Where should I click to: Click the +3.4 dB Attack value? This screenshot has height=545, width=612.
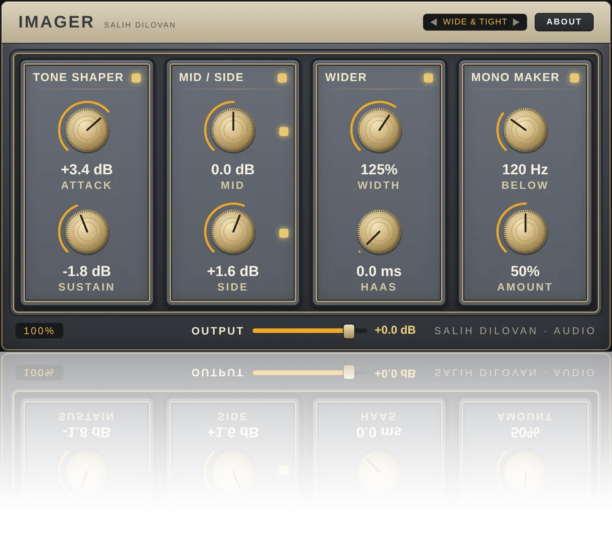(x=87, y=169)
